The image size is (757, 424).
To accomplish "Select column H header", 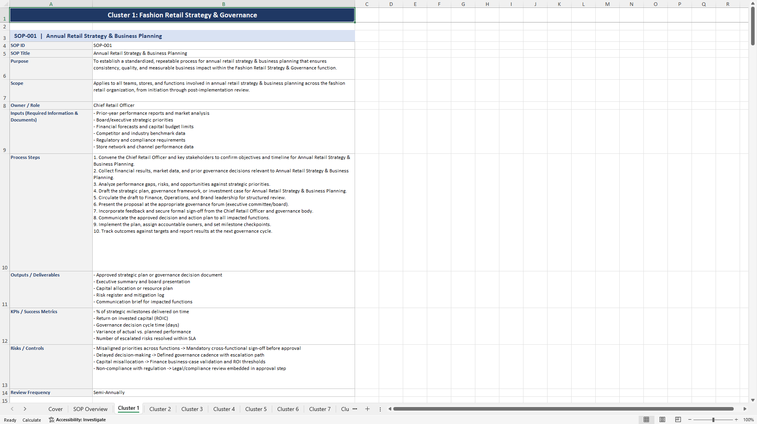I will point(487,4).
